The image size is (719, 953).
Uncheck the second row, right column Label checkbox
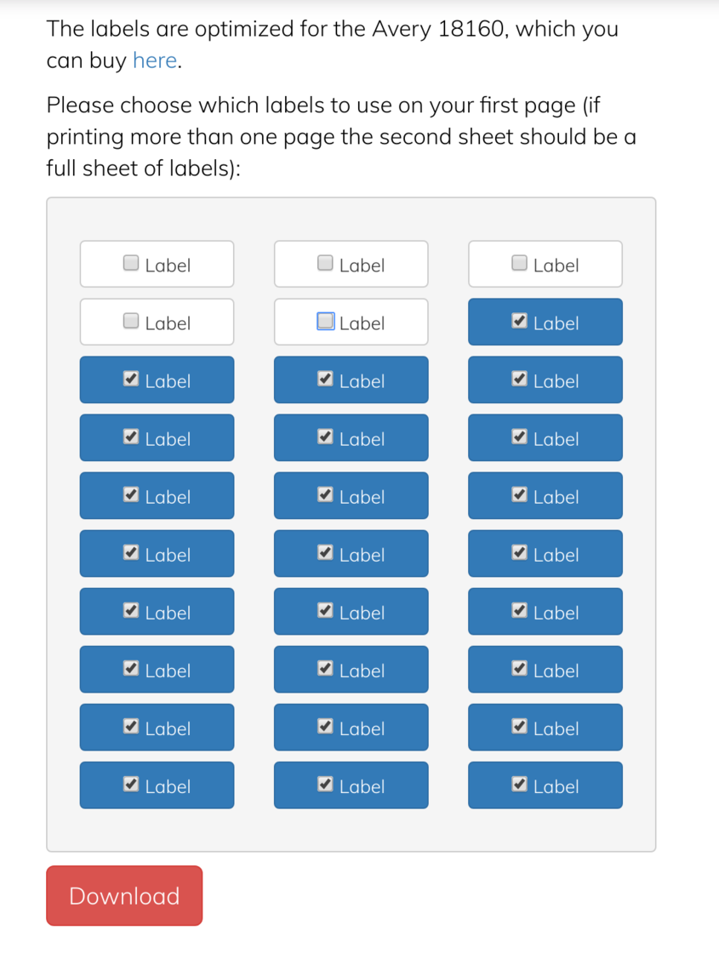pos(519,321)
